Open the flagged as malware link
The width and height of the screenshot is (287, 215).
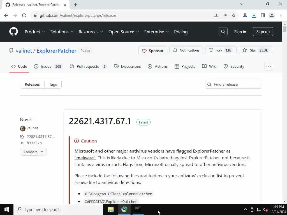152,154
